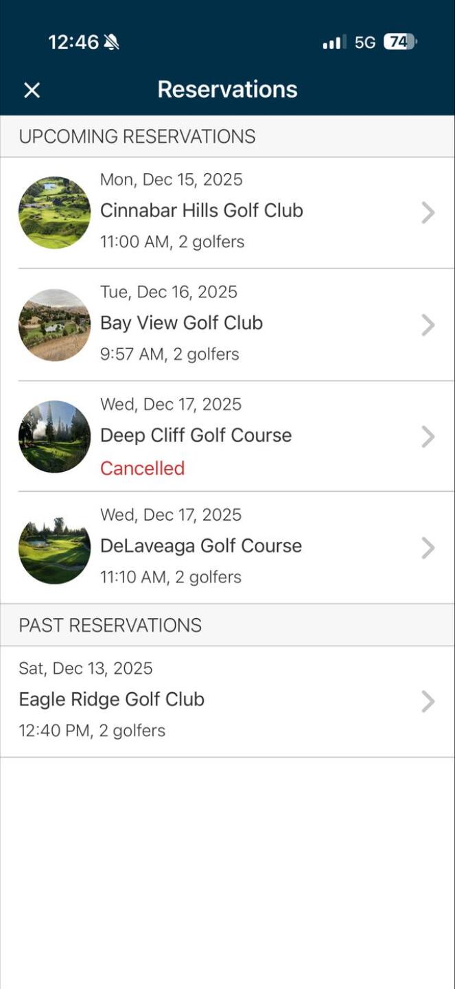Select Eagle Ridge Golf Club entry
The width and height of the screenshot is (455, 989).
[111, 699]
